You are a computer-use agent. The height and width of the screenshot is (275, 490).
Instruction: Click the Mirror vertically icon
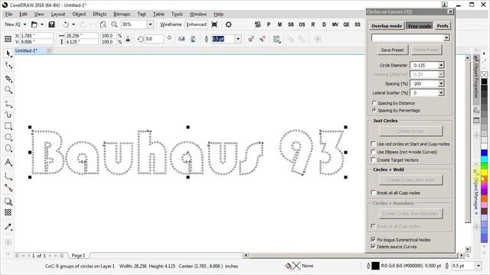[x=193, y=39]
